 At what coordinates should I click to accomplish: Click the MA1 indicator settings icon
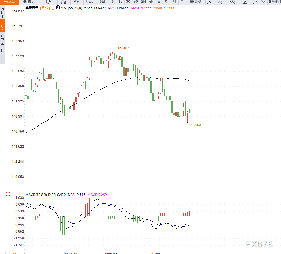pos(58,7)
